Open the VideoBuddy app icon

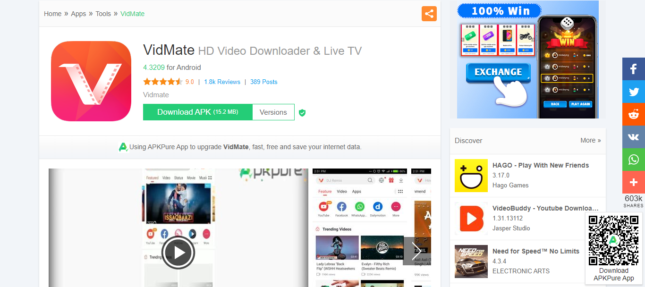pyautogui.click(x=471, y=219)
